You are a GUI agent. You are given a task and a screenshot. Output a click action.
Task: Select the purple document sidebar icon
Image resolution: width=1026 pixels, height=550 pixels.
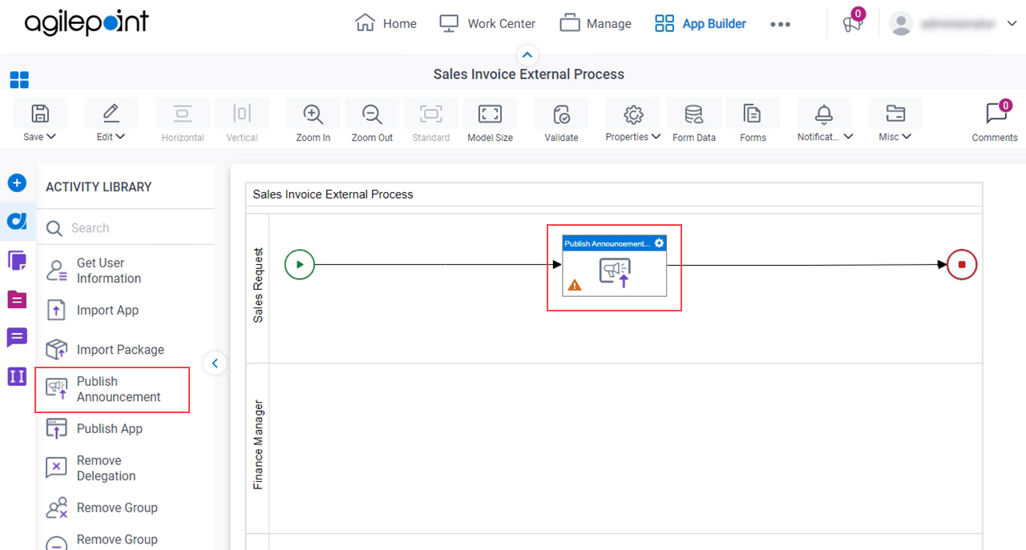pyautogui.click(x=17, y=260)
